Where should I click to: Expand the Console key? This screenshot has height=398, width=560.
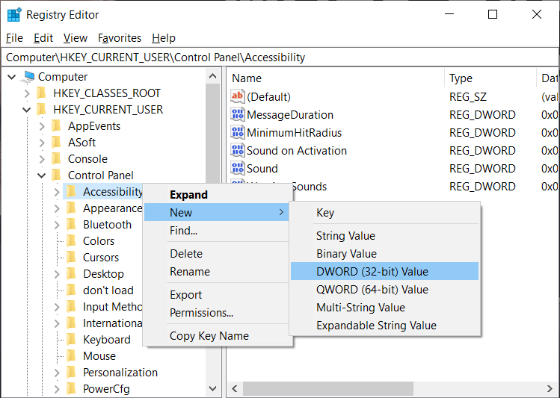tap(42, 159)
